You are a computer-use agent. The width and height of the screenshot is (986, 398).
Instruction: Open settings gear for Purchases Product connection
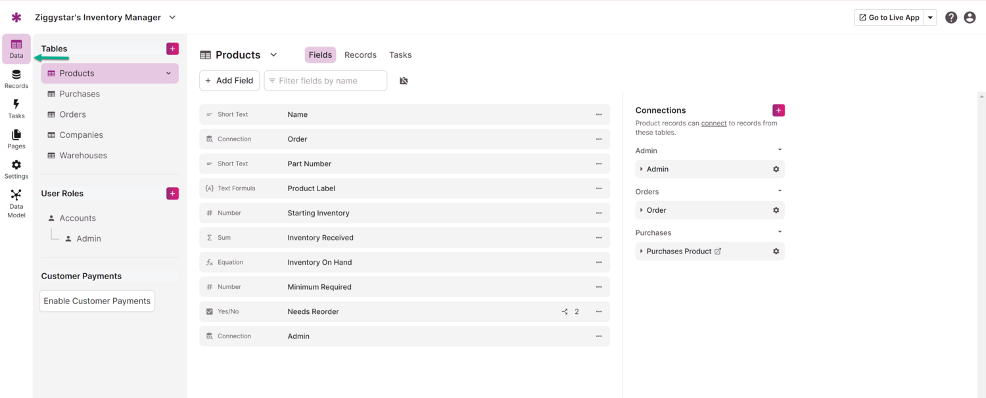coord(776,252)
